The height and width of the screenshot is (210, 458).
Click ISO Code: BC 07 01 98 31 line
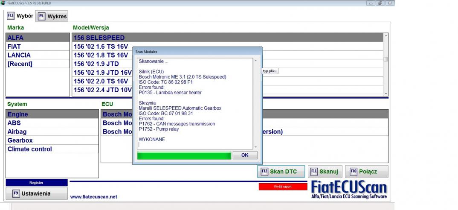point(165,114)
